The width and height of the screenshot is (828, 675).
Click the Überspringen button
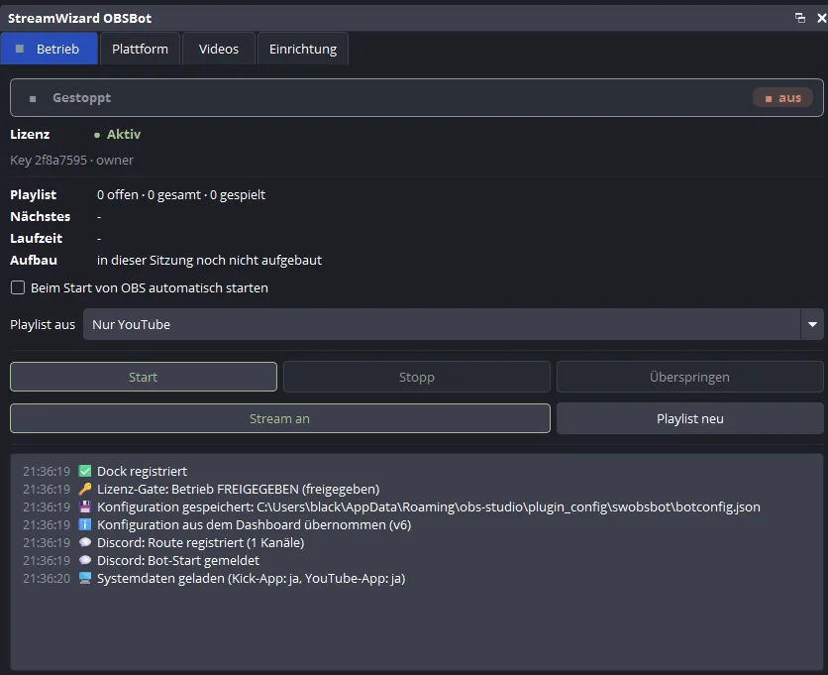coord(689,377)
